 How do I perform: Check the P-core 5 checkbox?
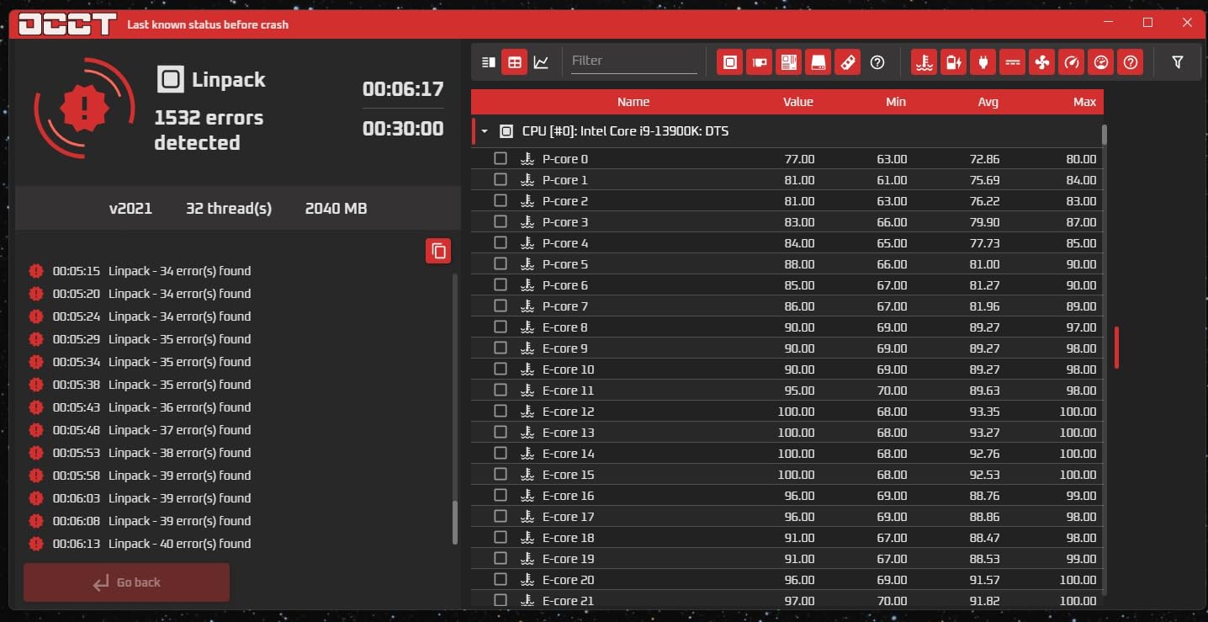pyautogui.click(x=501, y=264)
